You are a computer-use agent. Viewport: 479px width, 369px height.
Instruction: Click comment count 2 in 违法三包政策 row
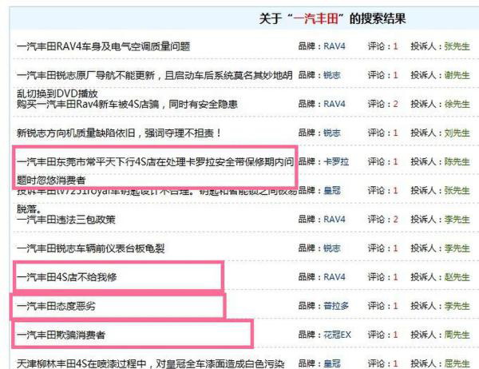(395, 219)
